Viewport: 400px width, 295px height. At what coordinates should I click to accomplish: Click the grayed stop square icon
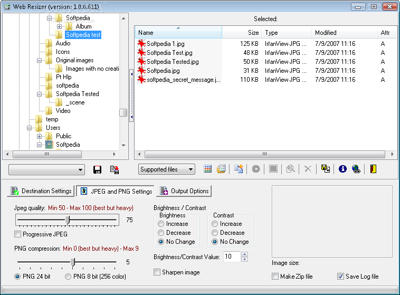tap(273, 169)
